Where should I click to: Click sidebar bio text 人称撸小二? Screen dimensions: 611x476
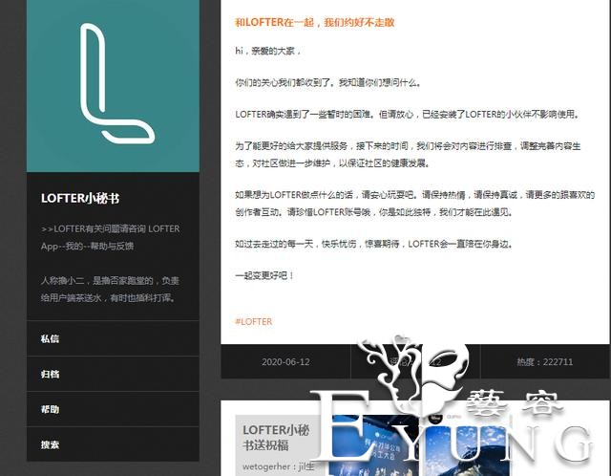tap(110, 289)
